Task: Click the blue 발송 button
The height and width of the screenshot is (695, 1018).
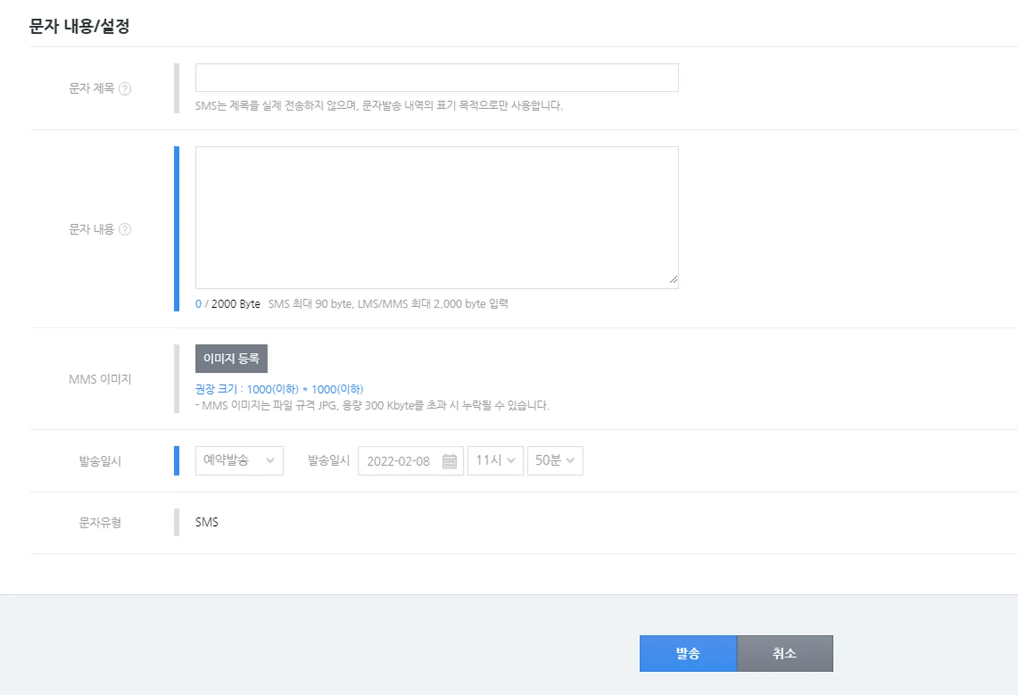Action: point(688,653)
